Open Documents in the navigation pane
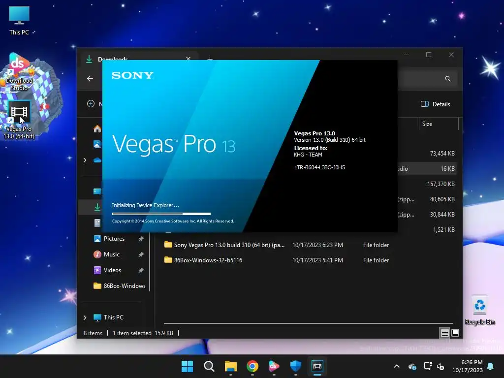Viewport: 504px width, 378px height. point(97,223)
